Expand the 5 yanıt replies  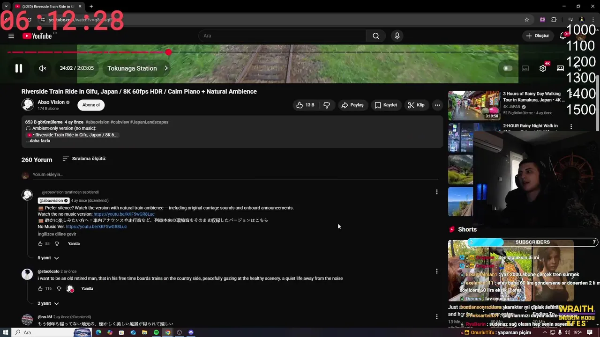48,258
